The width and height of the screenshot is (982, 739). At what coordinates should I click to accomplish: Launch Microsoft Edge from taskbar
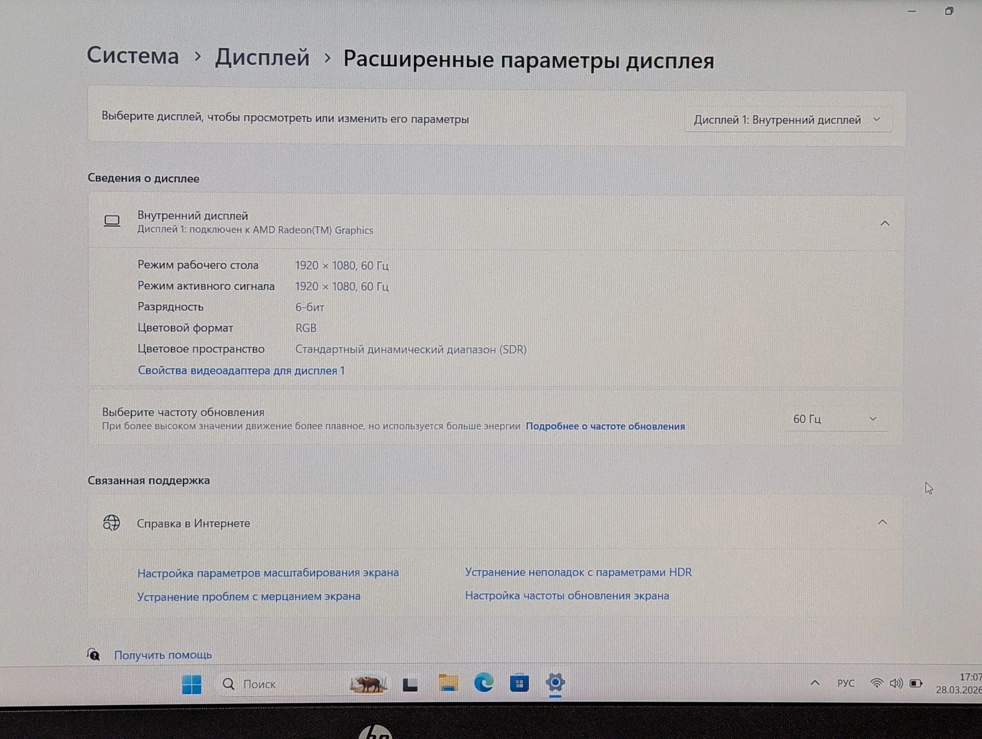(x=484, y=683)
